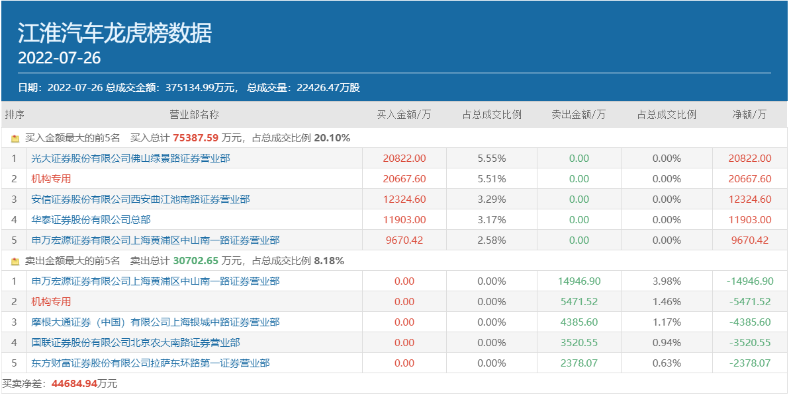Screen dimensions: 789x395
Task: Open 光大证券佛山绿景路证券营业部 link
Action: coord(130,159)
